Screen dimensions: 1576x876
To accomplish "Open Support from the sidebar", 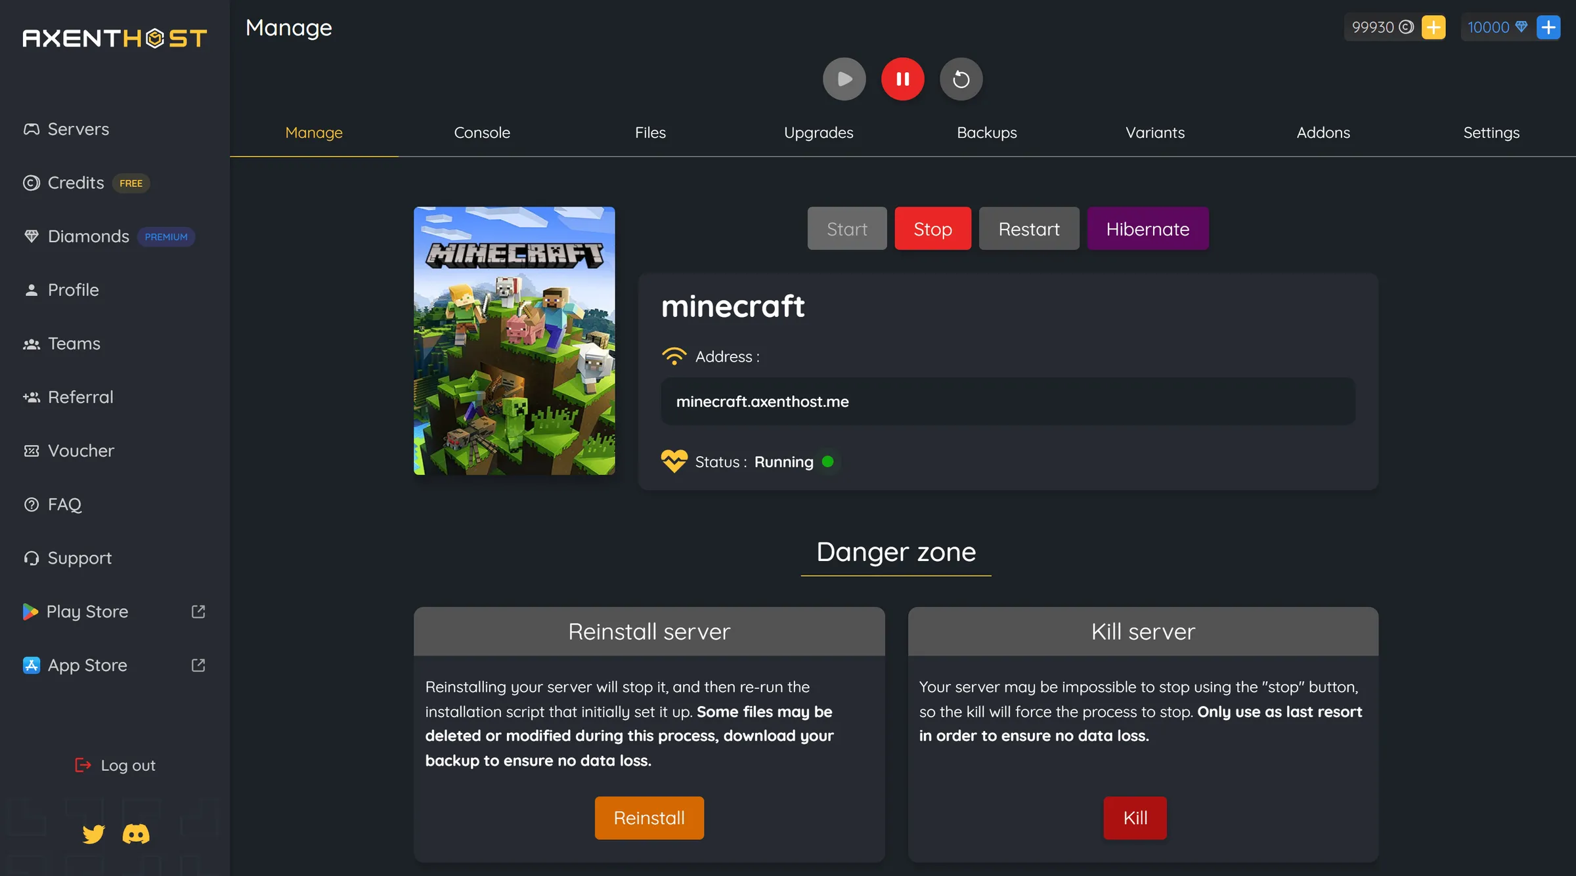I will 79,557.
